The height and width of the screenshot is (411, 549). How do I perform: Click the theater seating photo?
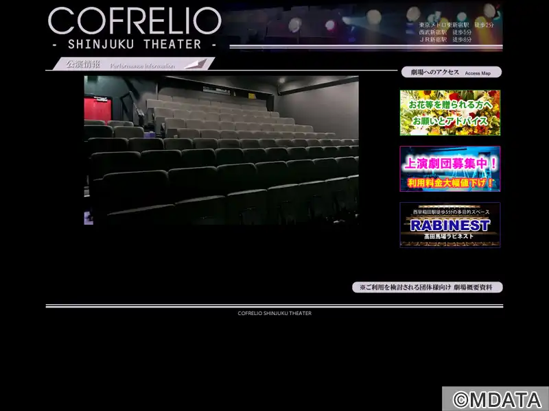(221, 150)
